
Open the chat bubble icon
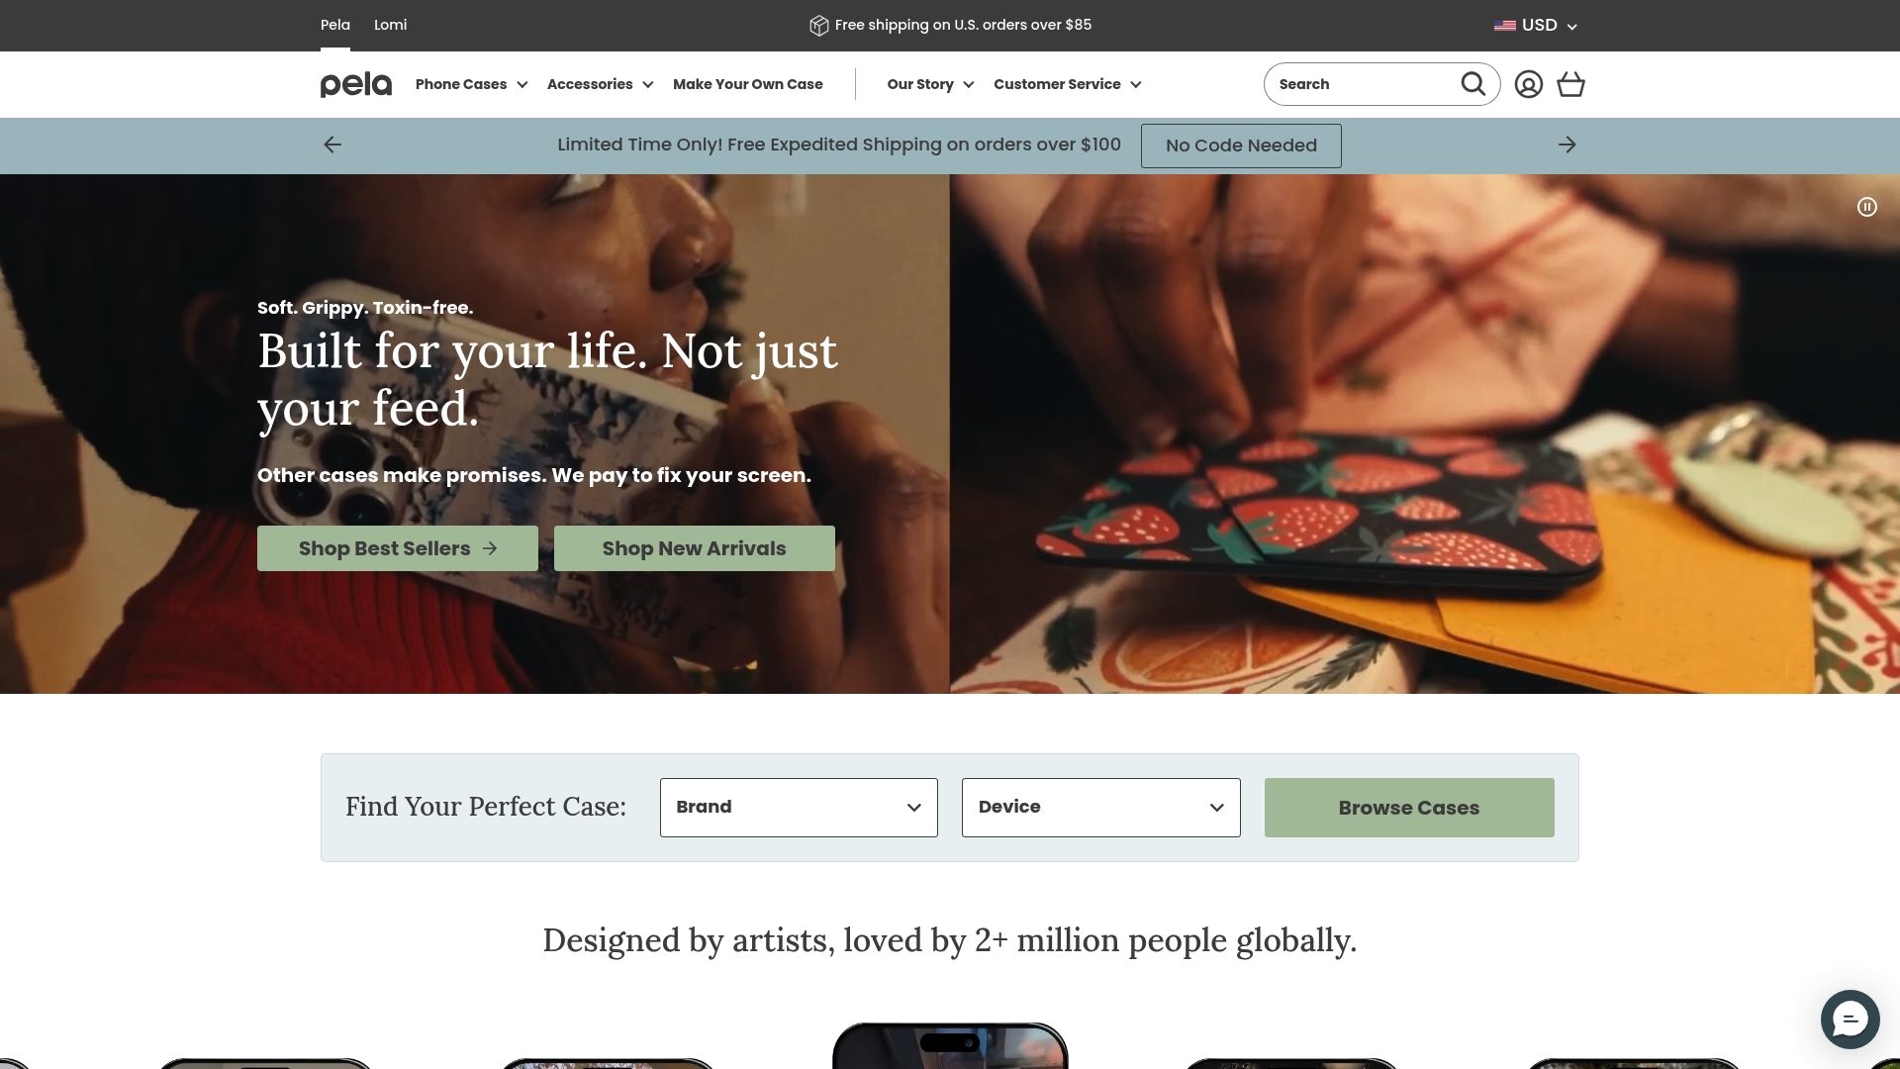coord(1850,1019)
